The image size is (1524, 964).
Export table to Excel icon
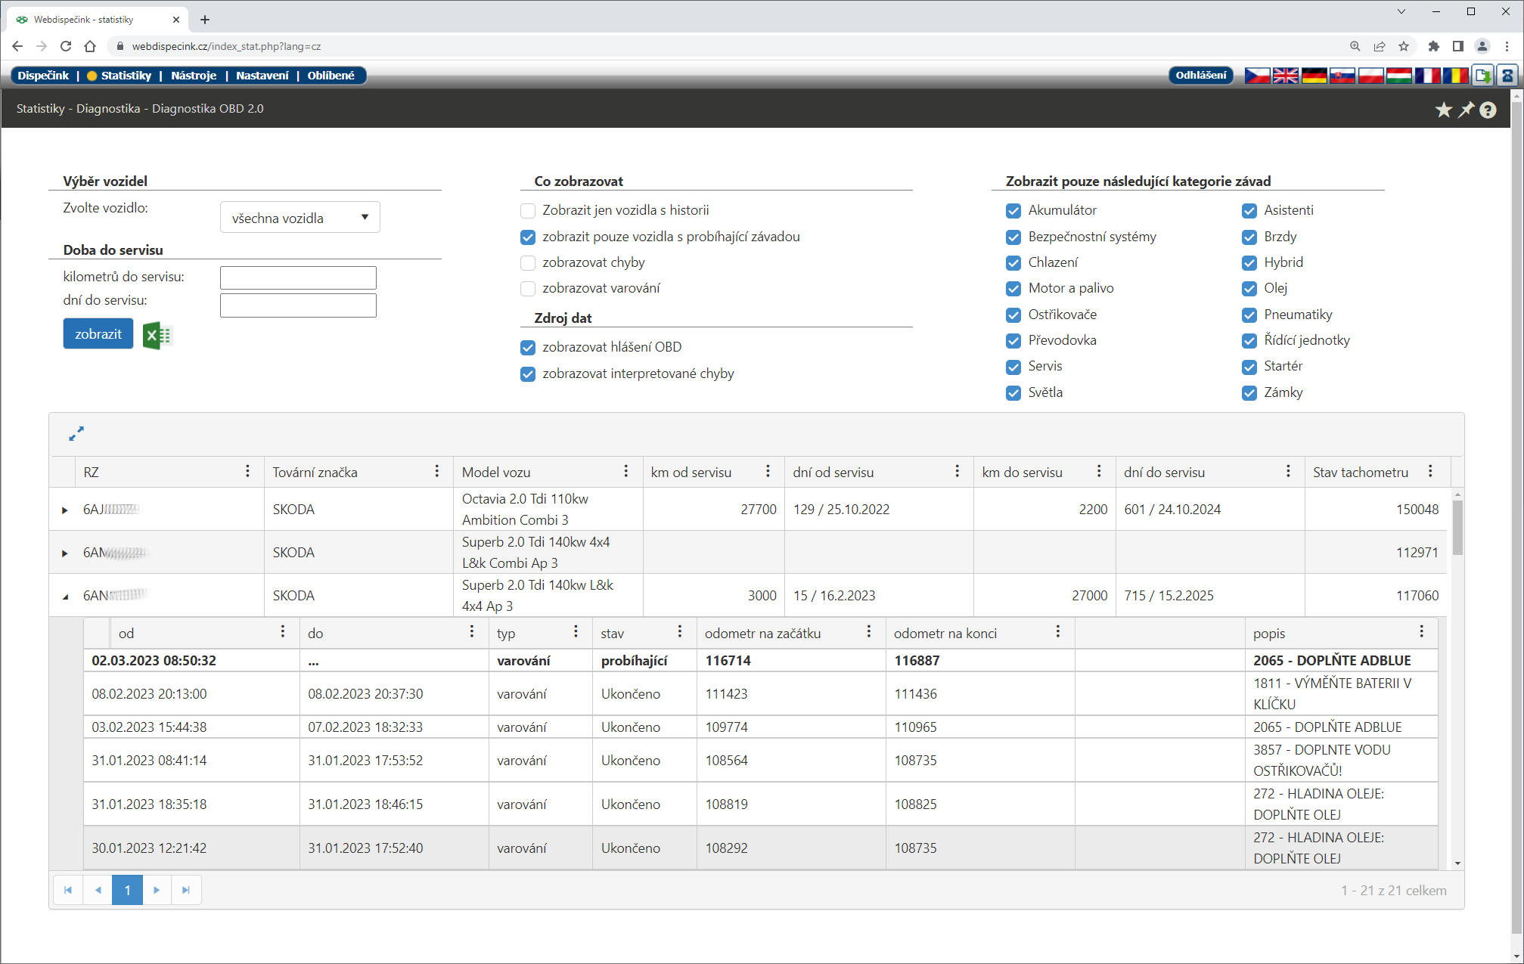[157, 335]
